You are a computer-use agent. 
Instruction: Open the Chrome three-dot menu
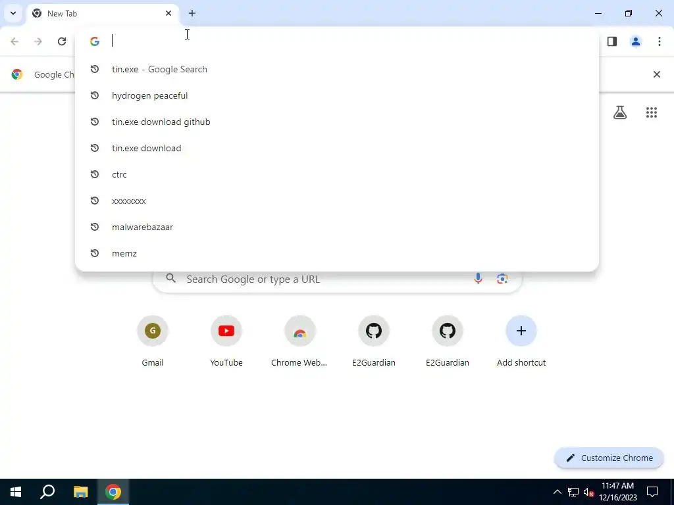pyautogui.click(x=660, y=41)
